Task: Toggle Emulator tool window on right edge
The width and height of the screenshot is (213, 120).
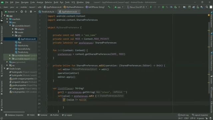Action: [212, 93]
